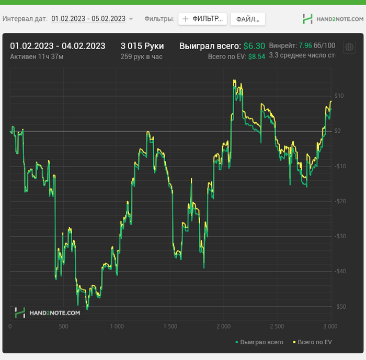
Task: Open the ФАЙЛ button
Action: point(248,19)
